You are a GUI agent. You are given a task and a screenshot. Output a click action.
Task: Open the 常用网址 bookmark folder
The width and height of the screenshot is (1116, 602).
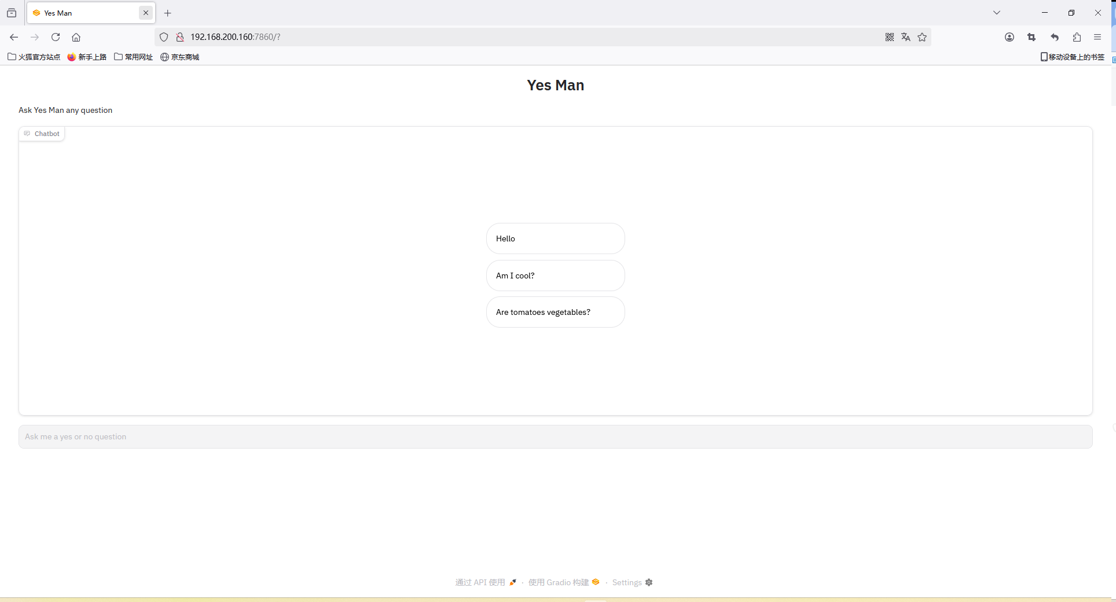click(x=134, y=57)
